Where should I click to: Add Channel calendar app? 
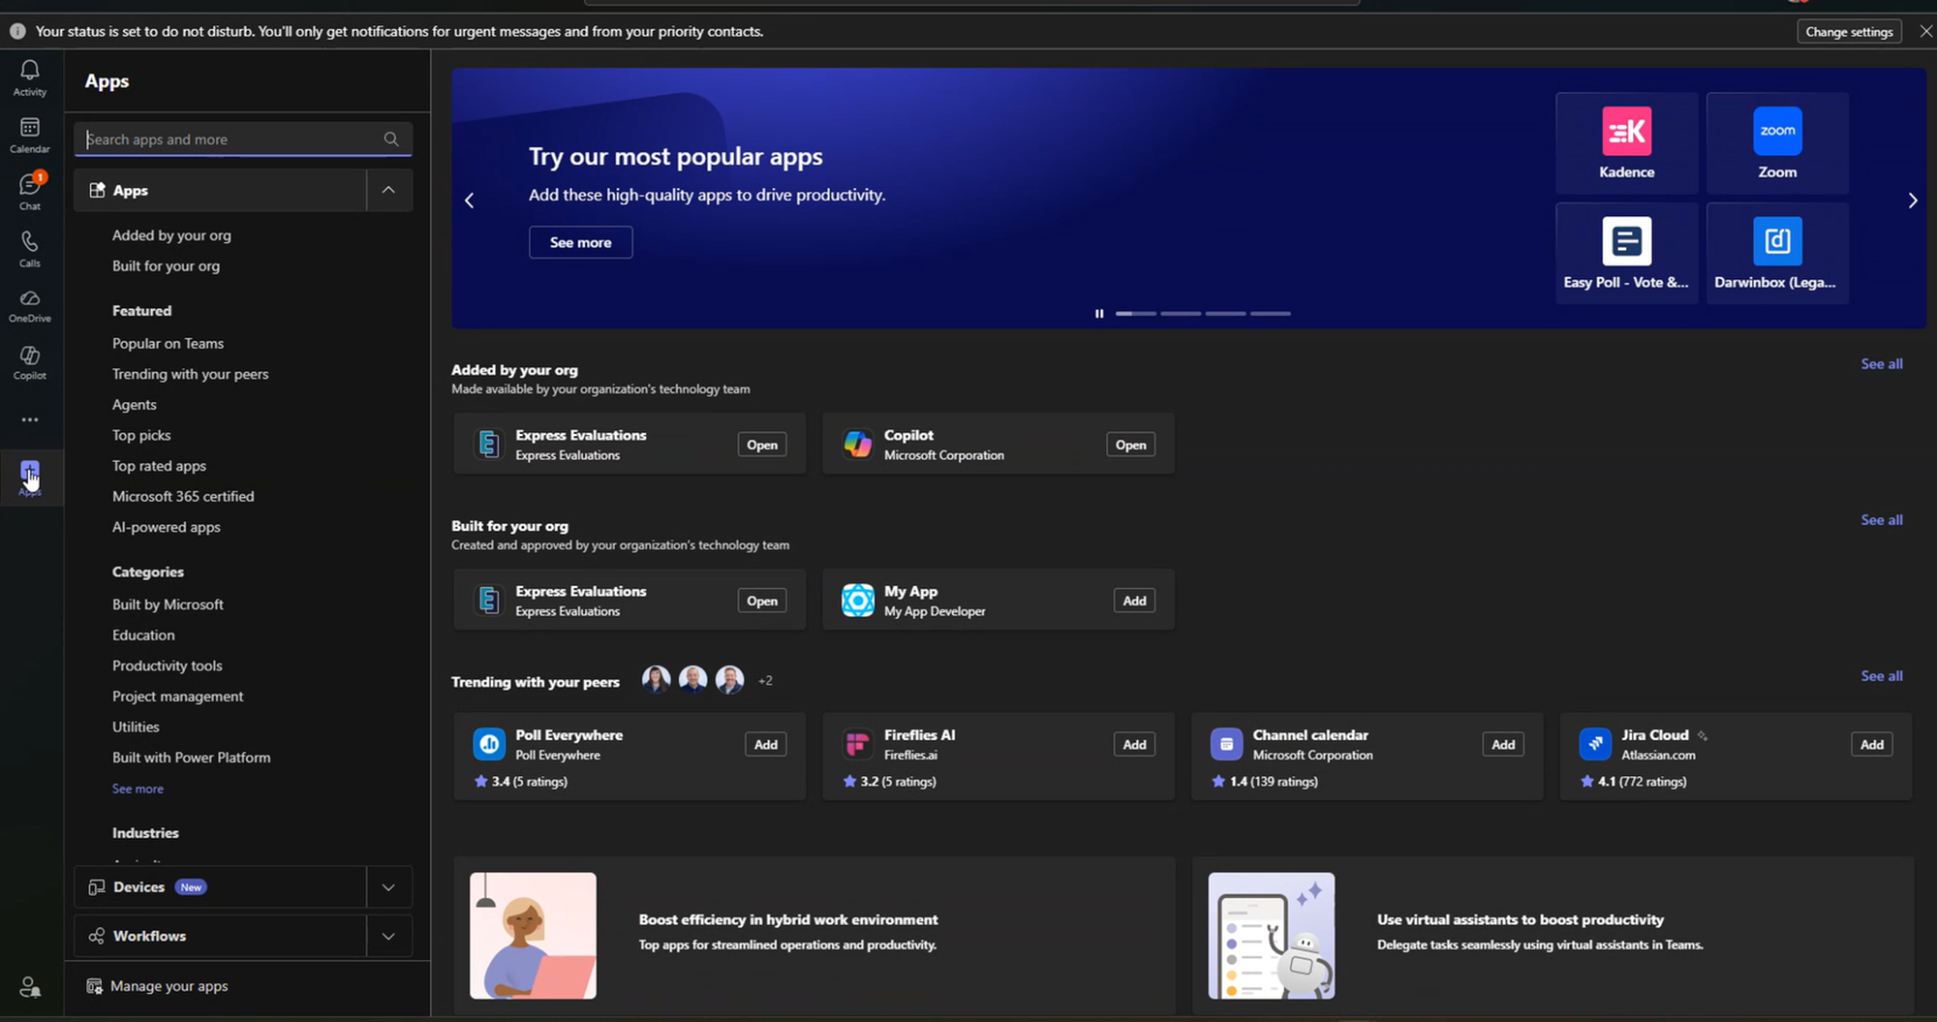(x=1503, y=744)
